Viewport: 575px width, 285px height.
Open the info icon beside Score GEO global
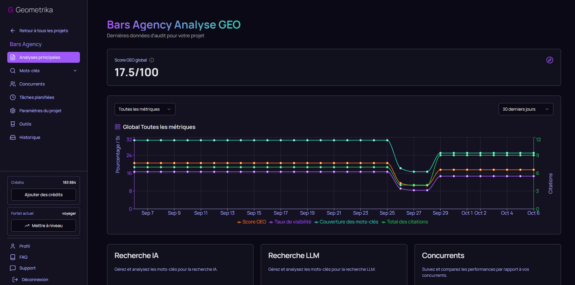[152, 60]
